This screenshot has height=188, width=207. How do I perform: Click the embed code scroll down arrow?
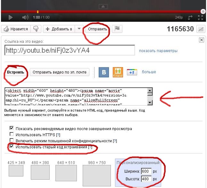tap(150, 103)
